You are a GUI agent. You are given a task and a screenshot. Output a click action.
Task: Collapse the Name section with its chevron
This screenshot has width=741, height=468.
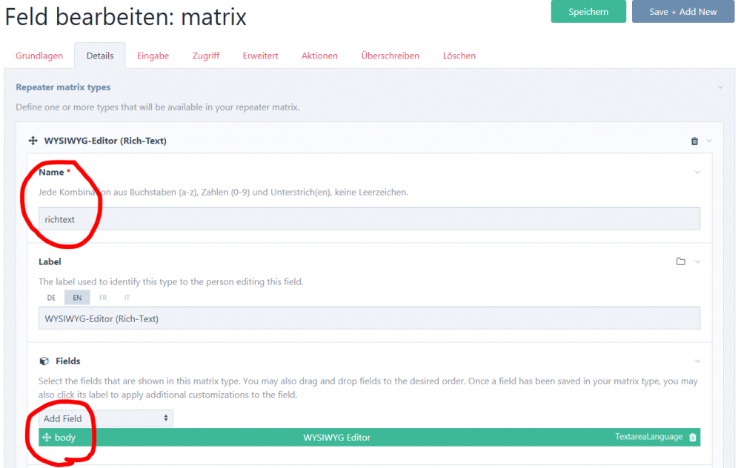coord(697,171)
